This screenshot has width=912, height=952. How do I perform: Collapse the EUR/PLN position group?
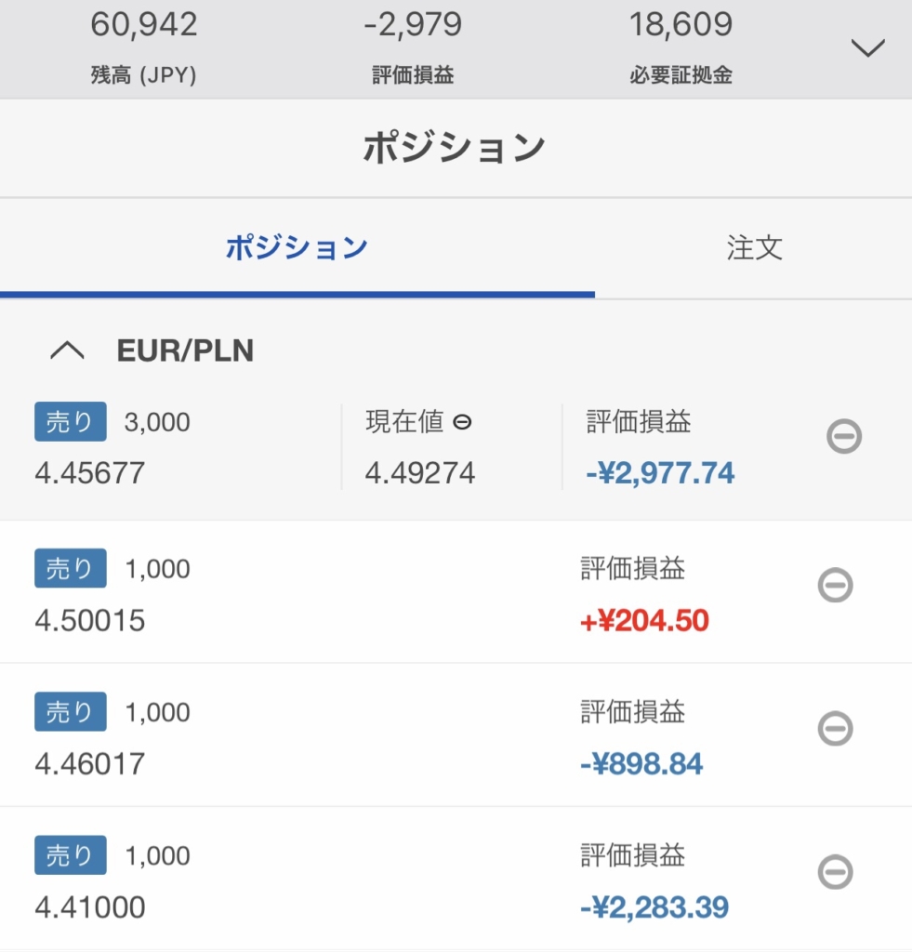(67, 350)
